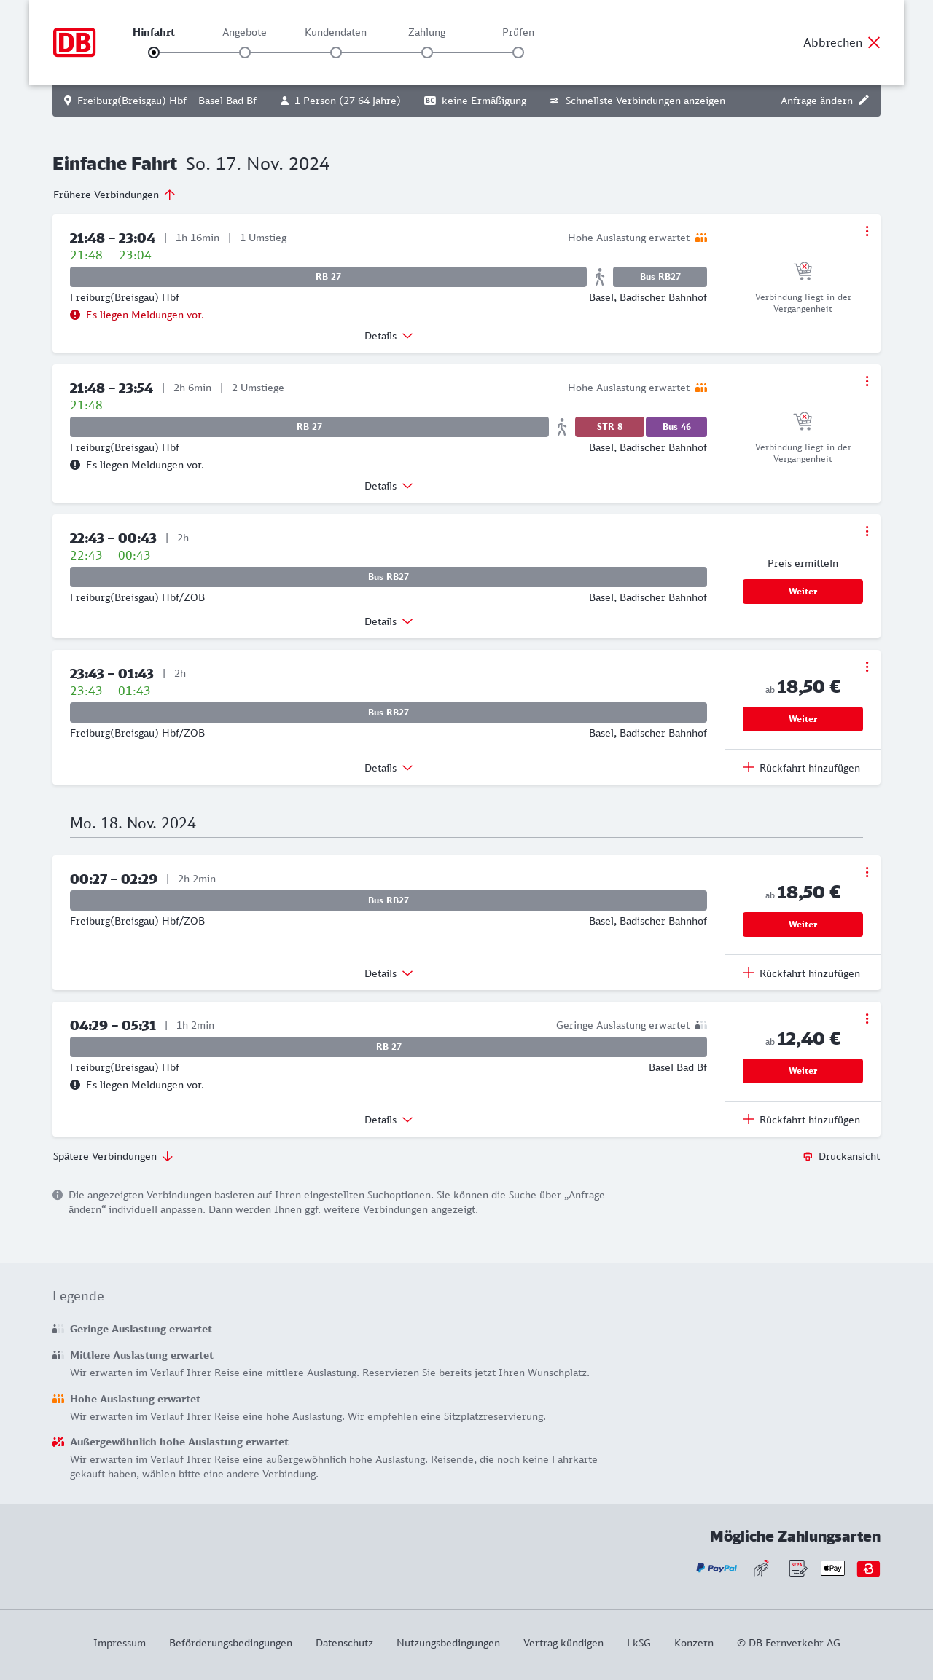Open the Datenschutz footer link

[344, 1643]
